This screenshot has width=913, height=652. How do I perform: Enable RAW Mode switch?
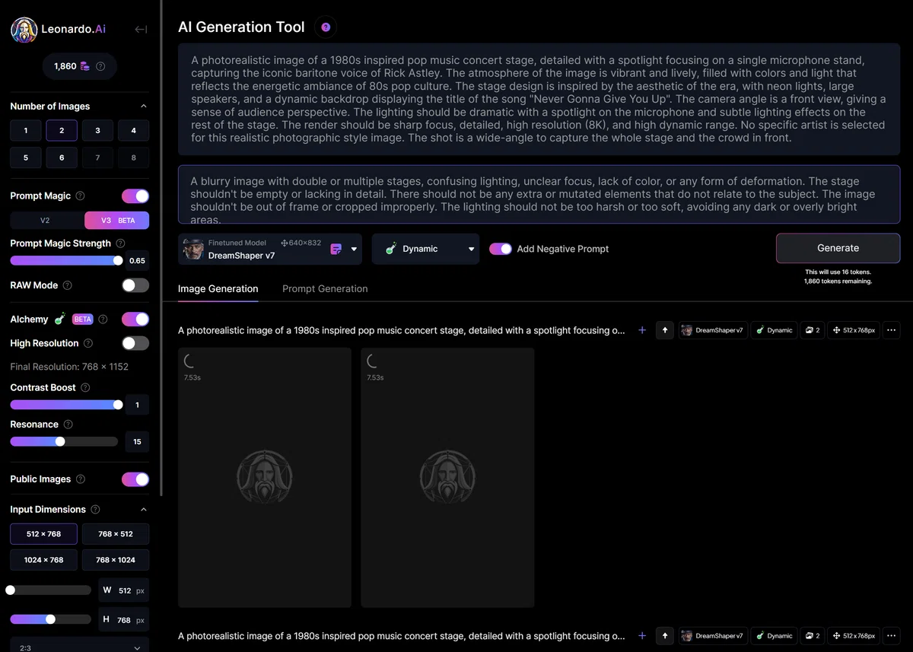[x=135, y=285]
